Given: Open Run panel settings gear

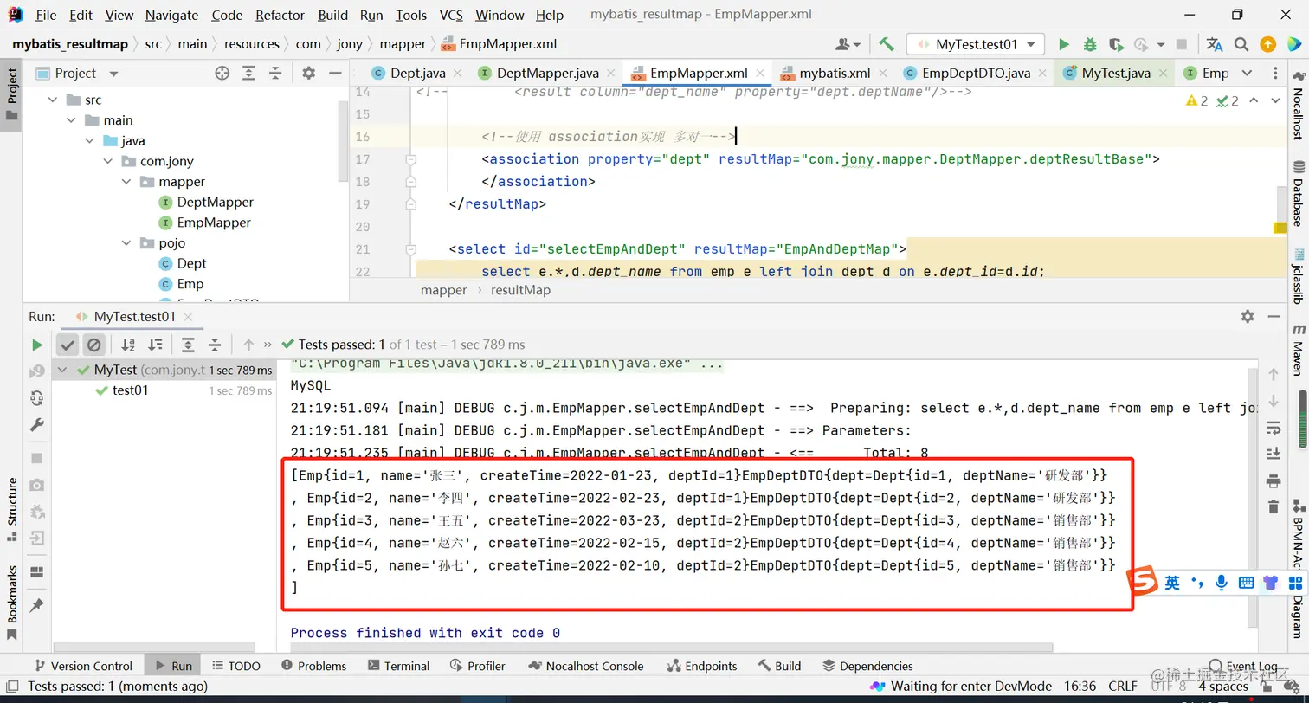Looking at the screenshot, I should 1248,317.
